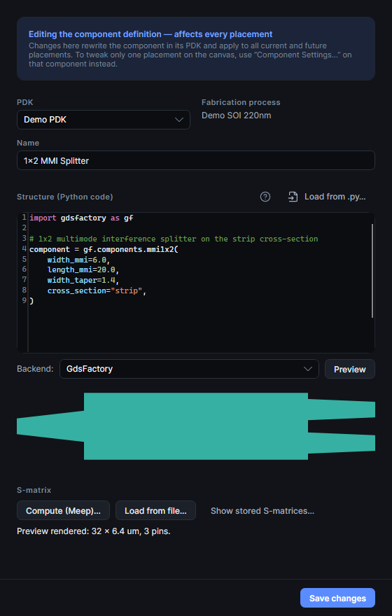Screen dimensions: 392x616
Task: Click code line with length_mmi=20.0
Action: [x=83, y=270]
